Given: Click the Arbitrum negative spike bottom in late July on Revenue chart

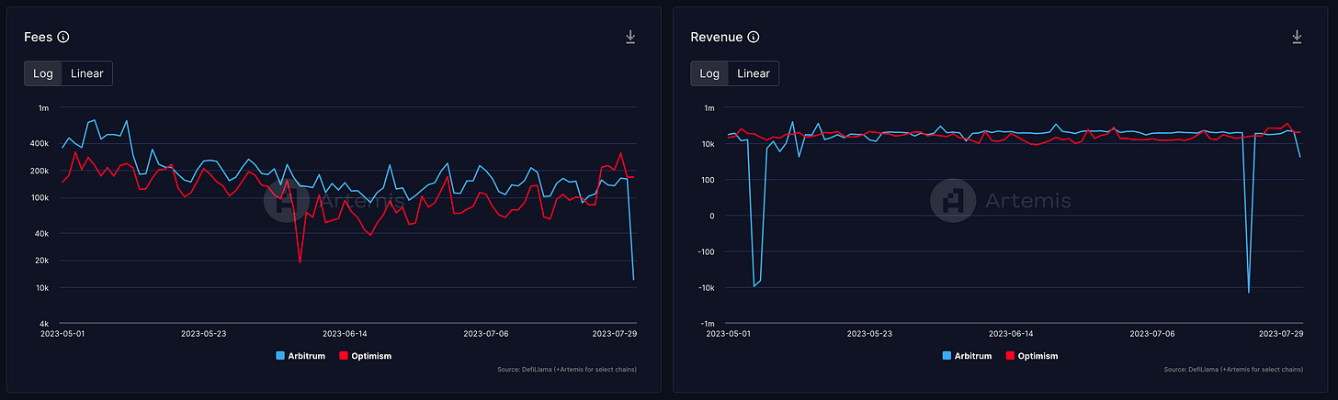Looking at the screenshot, I should [x=1249, y=292].
